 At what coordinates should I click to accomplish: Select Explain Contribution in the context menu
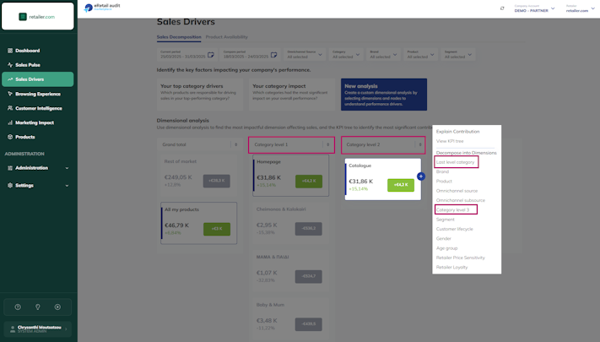point(457,132)
